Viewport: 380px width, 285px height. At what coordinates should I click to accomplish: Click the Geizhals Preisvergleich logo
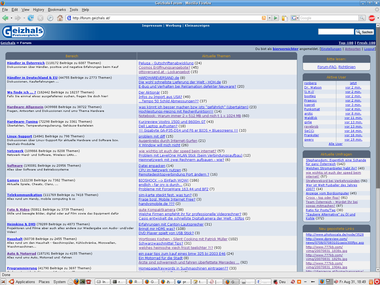point(23,32)
